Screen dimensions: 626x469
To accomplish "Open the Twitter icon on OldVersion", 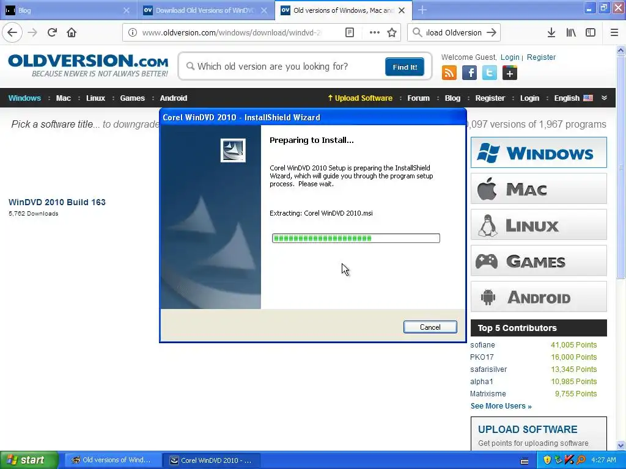I will click(x=490, y=73).
